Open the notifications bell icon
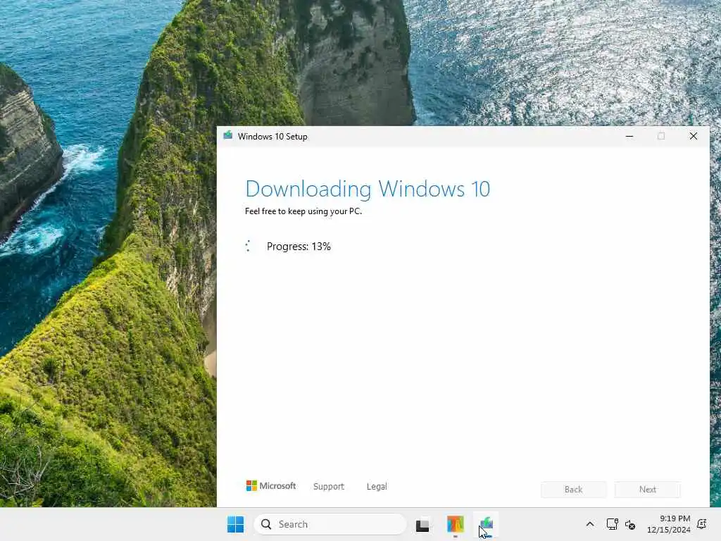 tap(702, 524)
